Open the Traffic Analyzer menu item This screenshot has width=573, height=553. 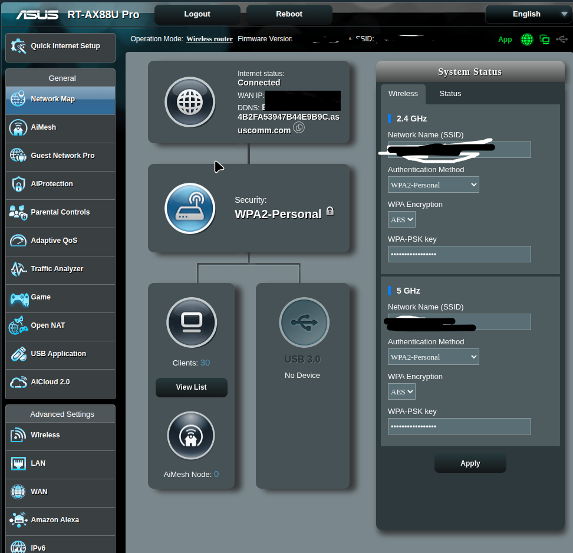coord(60,269)
